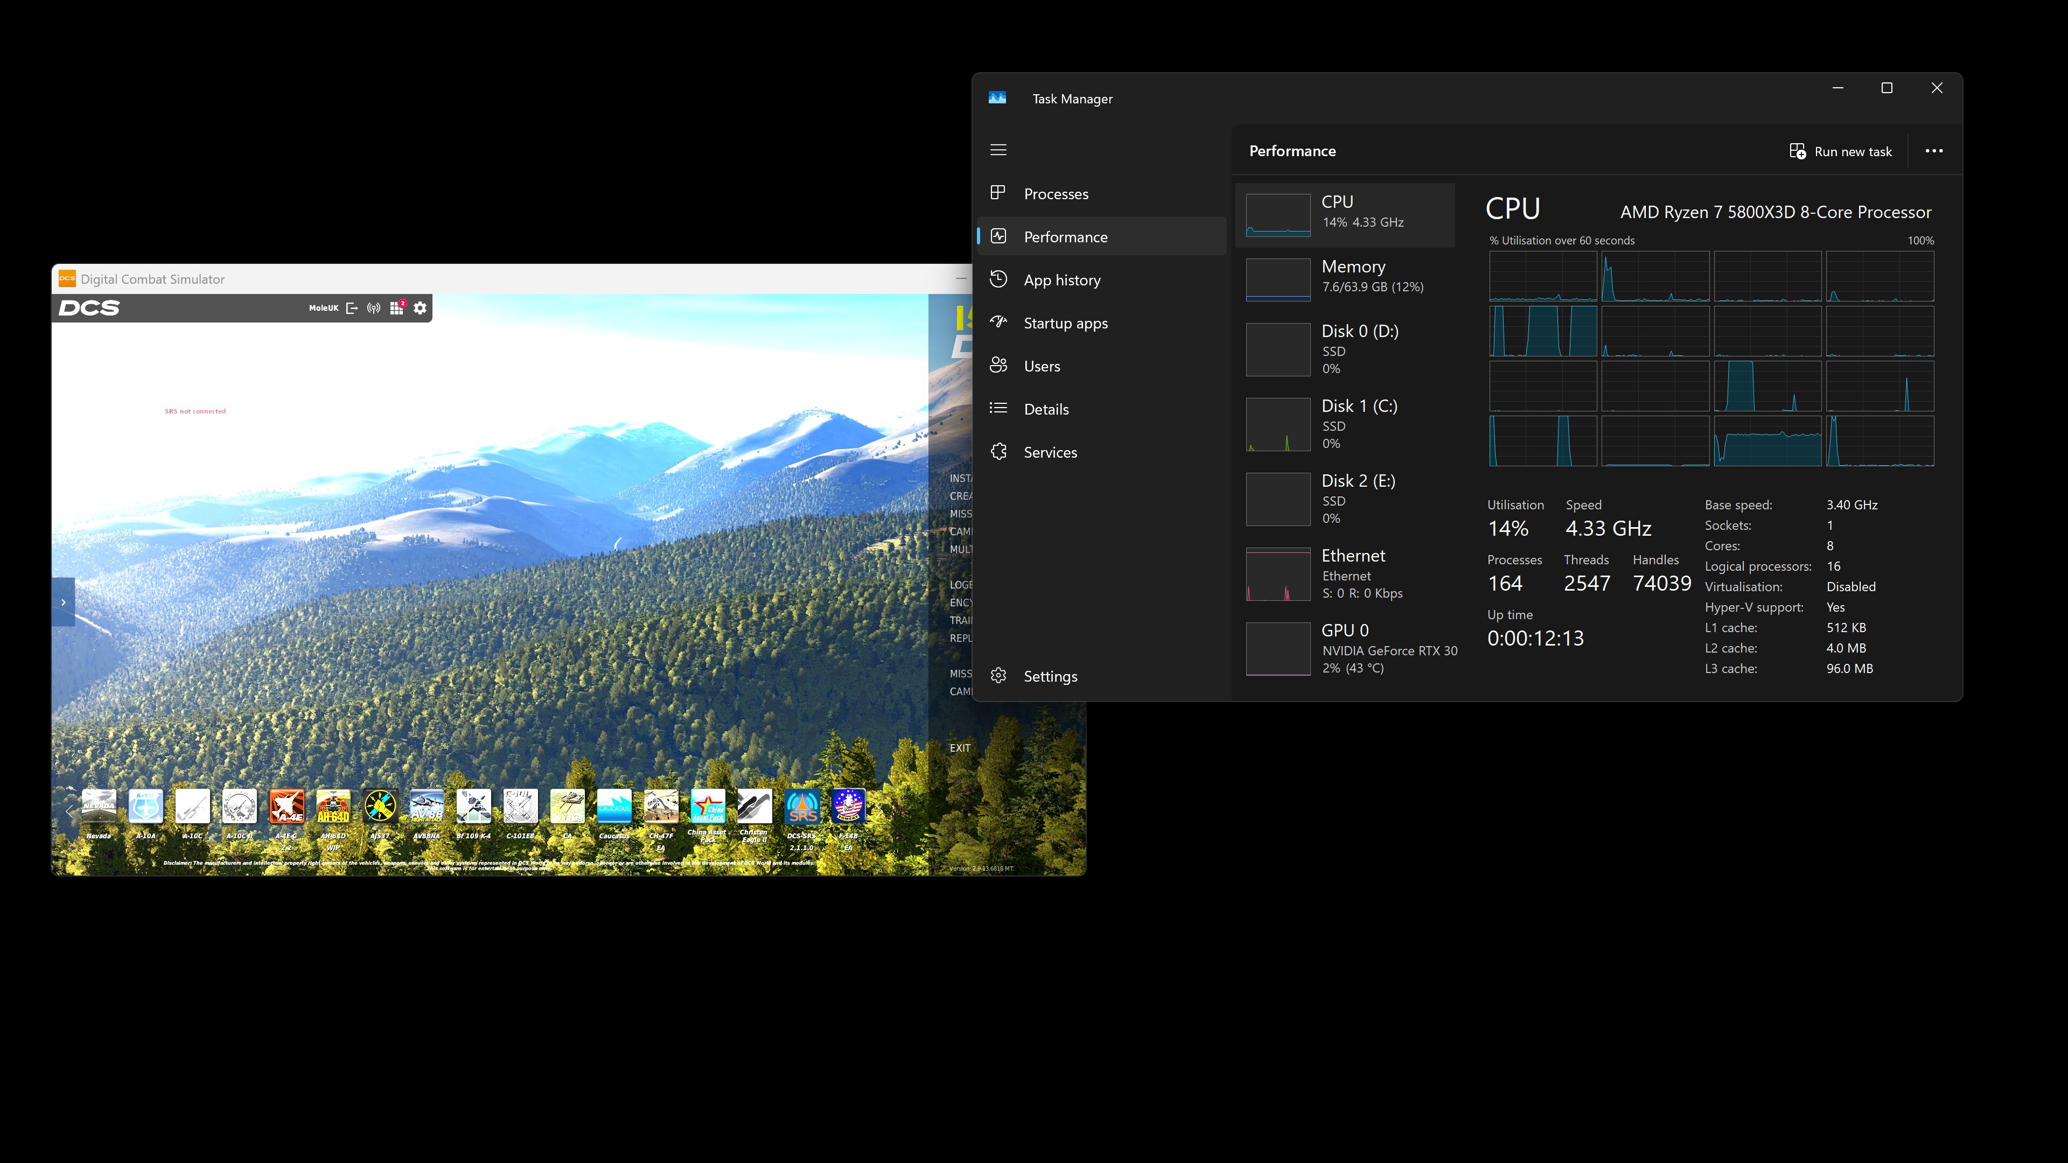The image size is (2068, 1163).
Task: Open the Users page in Task Manager
Action: coord(1101,366)
